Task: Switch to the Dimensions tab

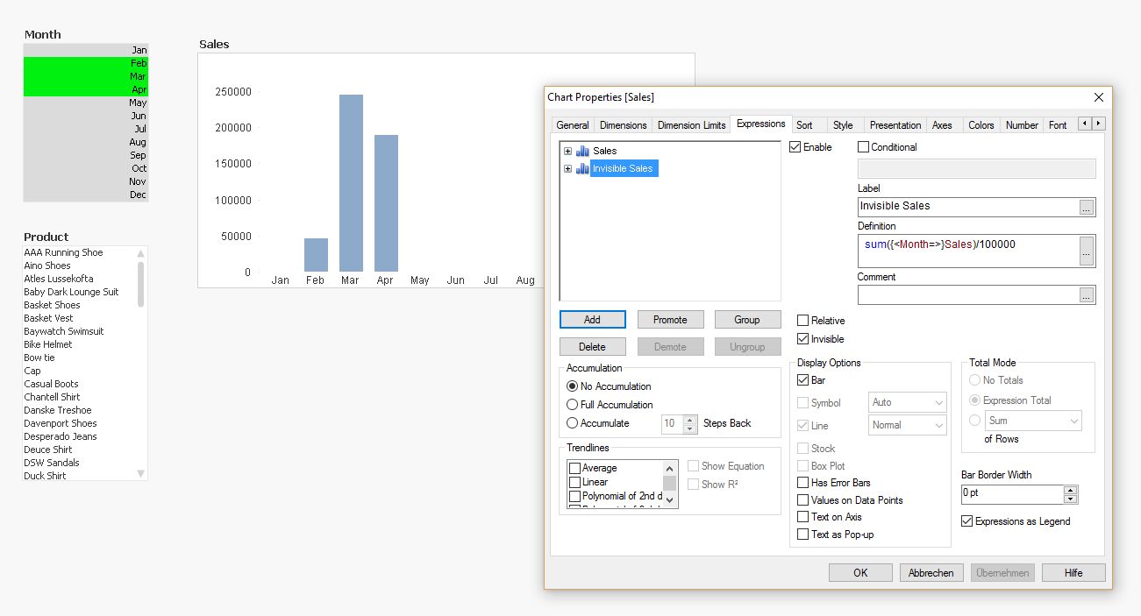Action: pyautogui.click(x=624, y=125)
